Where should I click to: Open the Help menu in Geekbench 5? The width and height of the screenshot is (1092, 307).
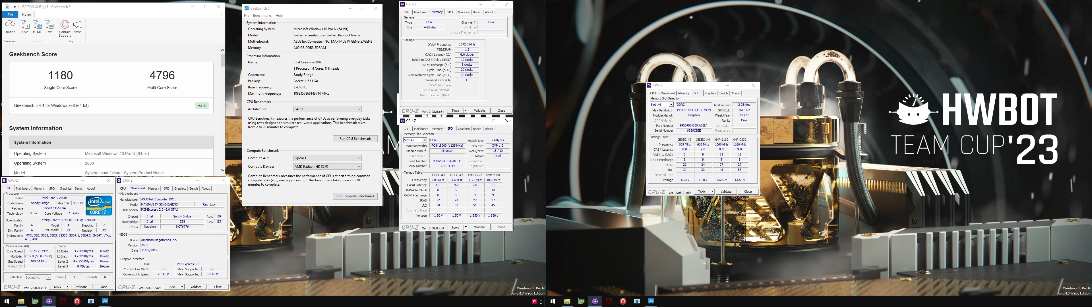click(x=279, y=16)
